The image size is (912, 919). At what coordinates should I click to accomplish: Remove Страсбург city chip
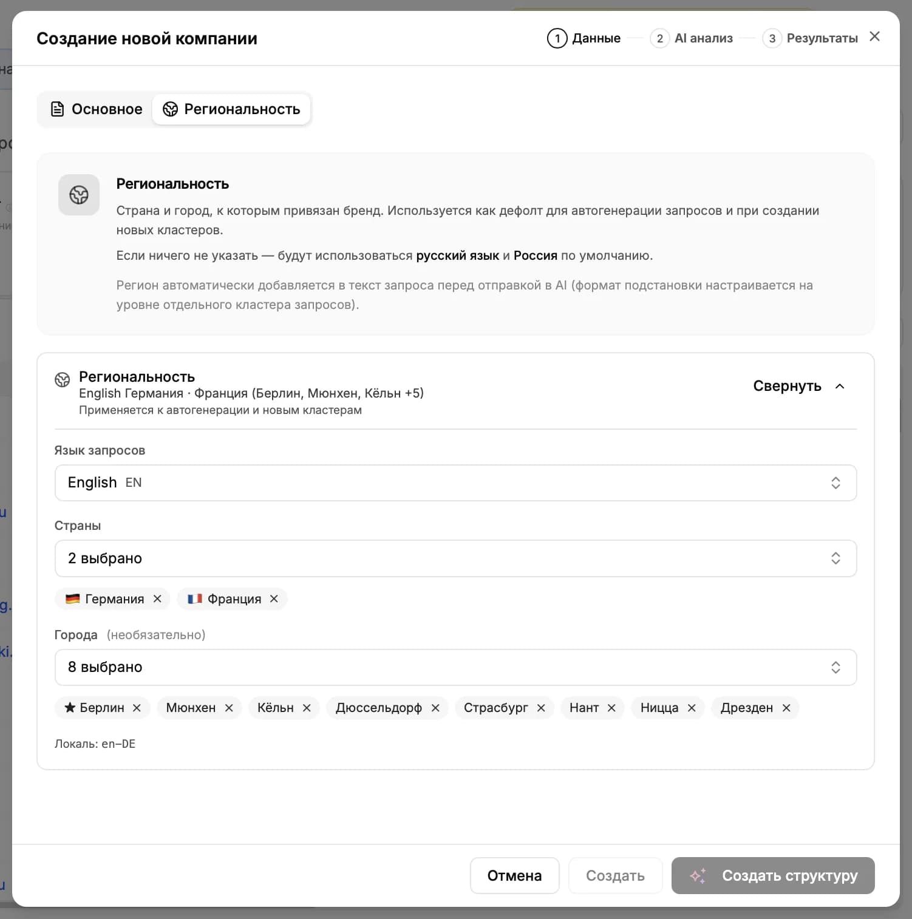click(x=541, y=708)
